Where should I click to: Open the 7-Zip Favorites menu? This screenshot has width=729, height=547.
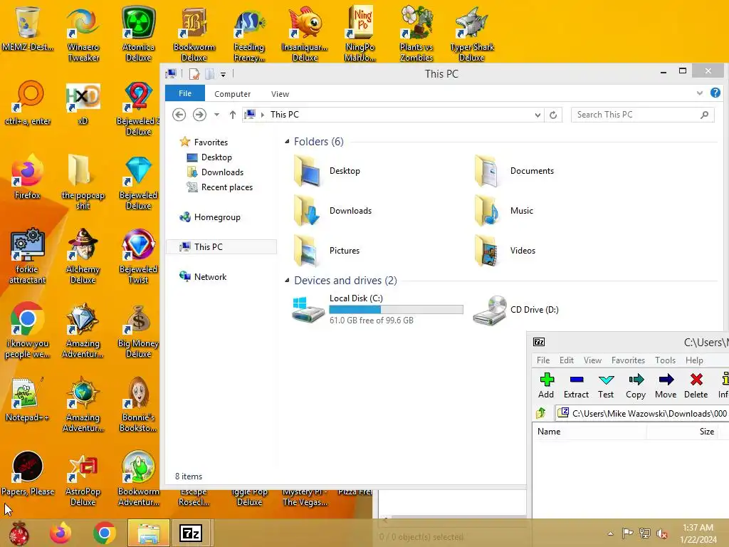628,360
